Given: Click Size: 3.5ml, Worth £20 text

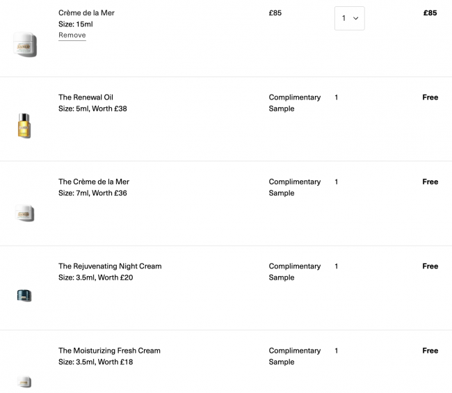Looking at the screenshot, I should pyautogui.click(x=96, y=278).
